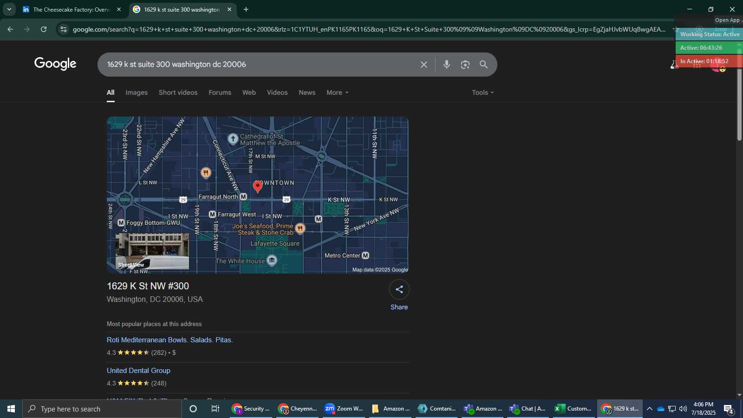
Task: Reload the Google search page
Action: pyautogui.click(x=44, y=29)
